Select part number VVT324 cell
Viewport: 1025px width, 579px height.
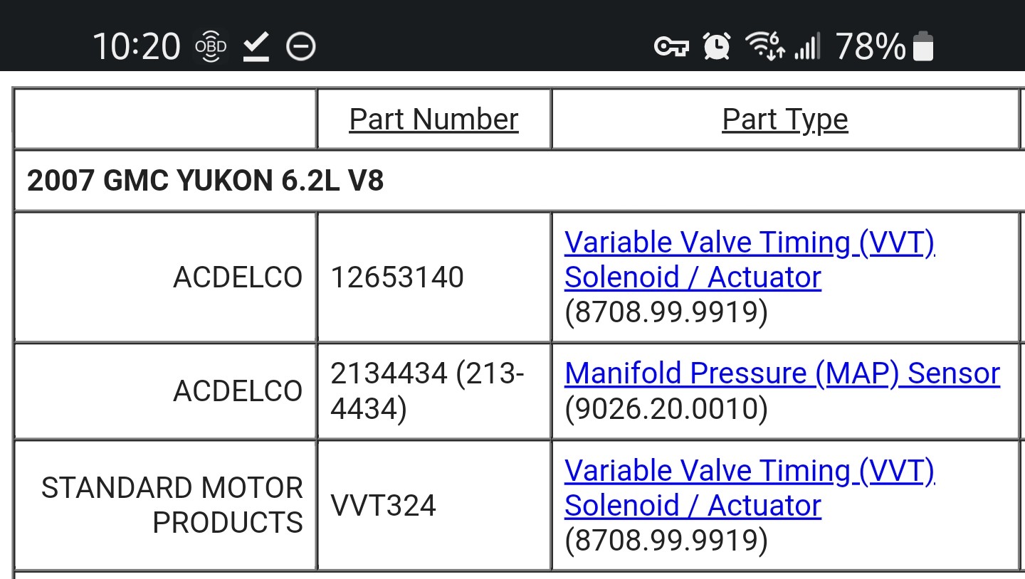tap(434, 505)
